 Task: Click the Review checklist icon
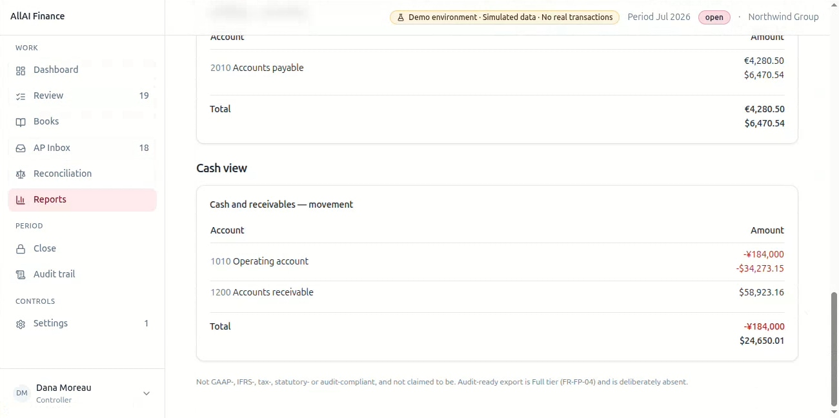point(21,96)
